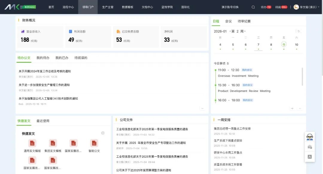The width and height of the screenshot is (323, 174).
Task: Click the customer service avatar icon
Action: (x=310, y=137)
